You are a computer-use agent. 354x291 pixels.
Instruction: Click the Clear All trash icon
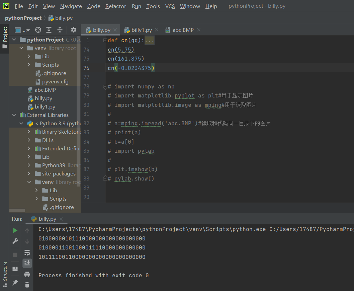[27, 285]
